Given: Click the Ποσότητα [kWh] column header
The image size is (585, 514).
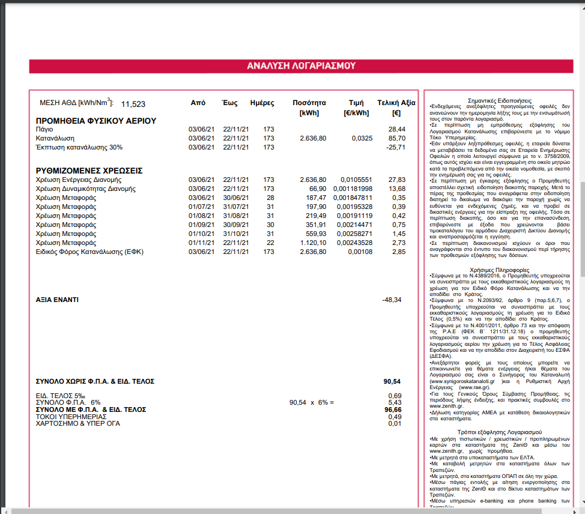Looking at the screenshot, I should pyautogui.click(x=309, y=108).
